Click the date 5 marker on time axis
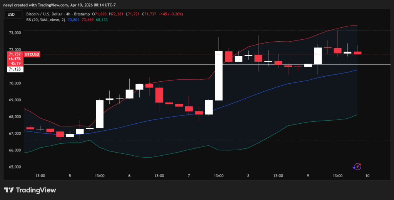 pyautogui.click(x=70, y=176)
